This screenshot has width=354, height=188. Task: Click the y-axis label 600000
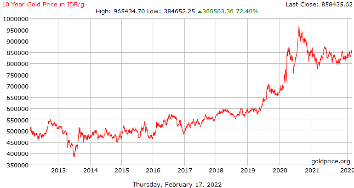point(17,109)
